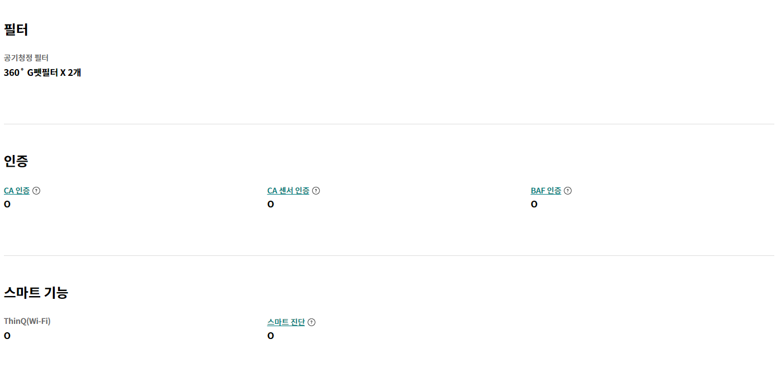781x378 pixels.
Task: Click the question mark next to CA 센서 인증
Action: pos(316,191)
